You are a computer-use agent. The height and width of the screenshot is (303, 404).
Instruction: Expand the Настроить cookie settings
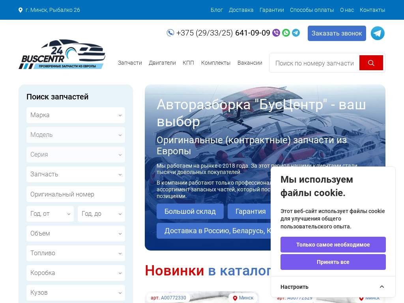click(333, 287)
